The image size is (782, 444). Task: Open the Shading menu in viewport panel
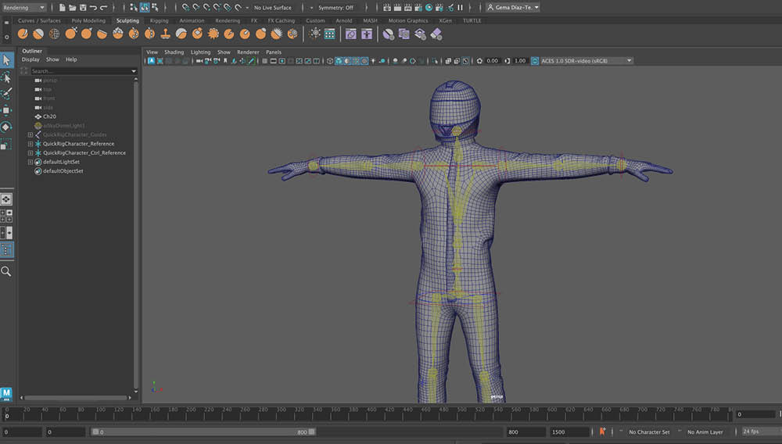(174, 52)
